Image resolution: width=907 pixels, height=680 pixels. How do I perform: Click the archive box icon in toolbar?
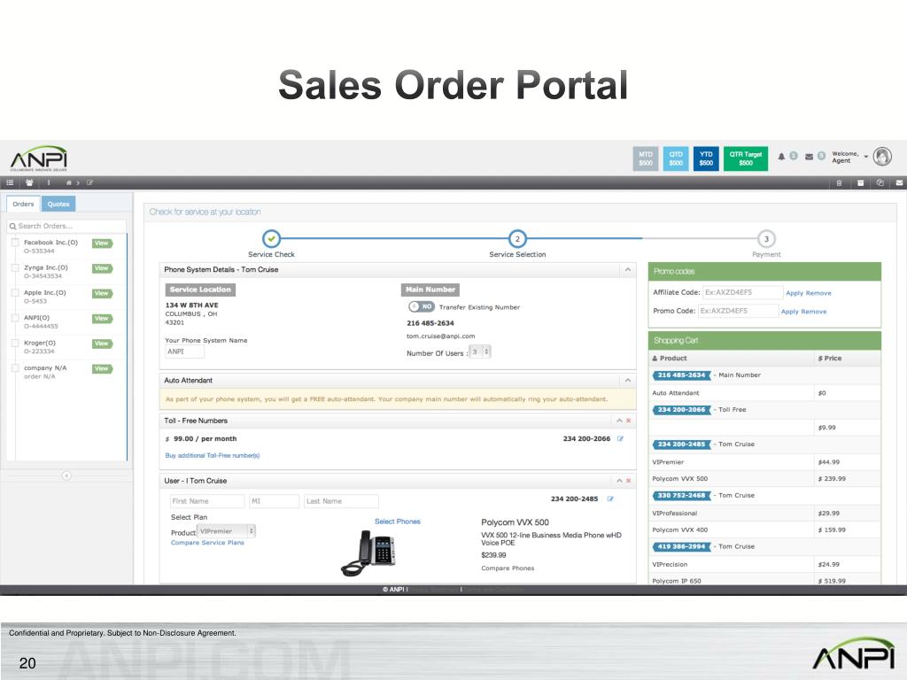[860, 182]
